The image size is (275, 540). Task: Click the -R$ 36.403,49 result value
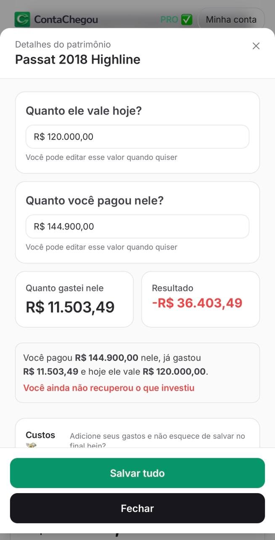click(197, 302)
